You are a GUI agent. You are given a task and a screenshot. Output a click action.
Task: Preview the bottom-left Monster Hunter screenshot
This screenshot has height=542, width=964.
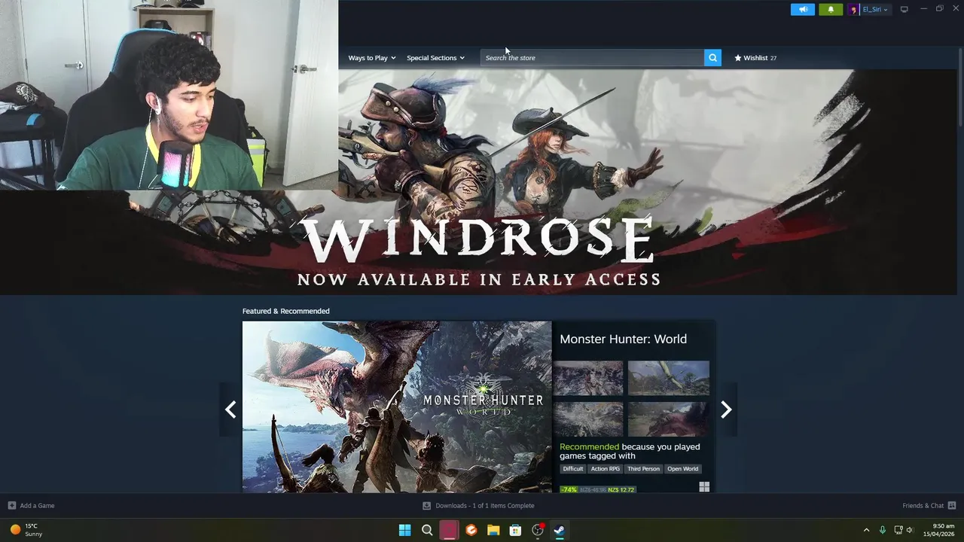588,419
